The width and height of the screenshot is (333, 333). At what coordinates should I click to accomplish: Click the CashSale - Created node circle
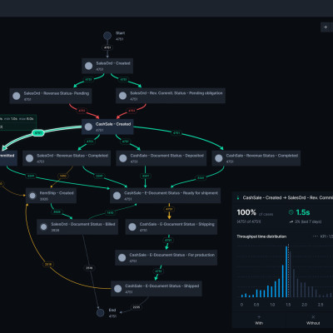(x=88, y=127)
